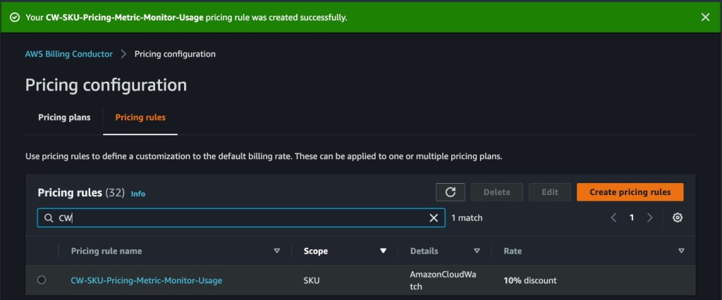Viewport: 722px width, 300px height.
Task: Clear the search field with X icon
Action: tap(434, 218)
